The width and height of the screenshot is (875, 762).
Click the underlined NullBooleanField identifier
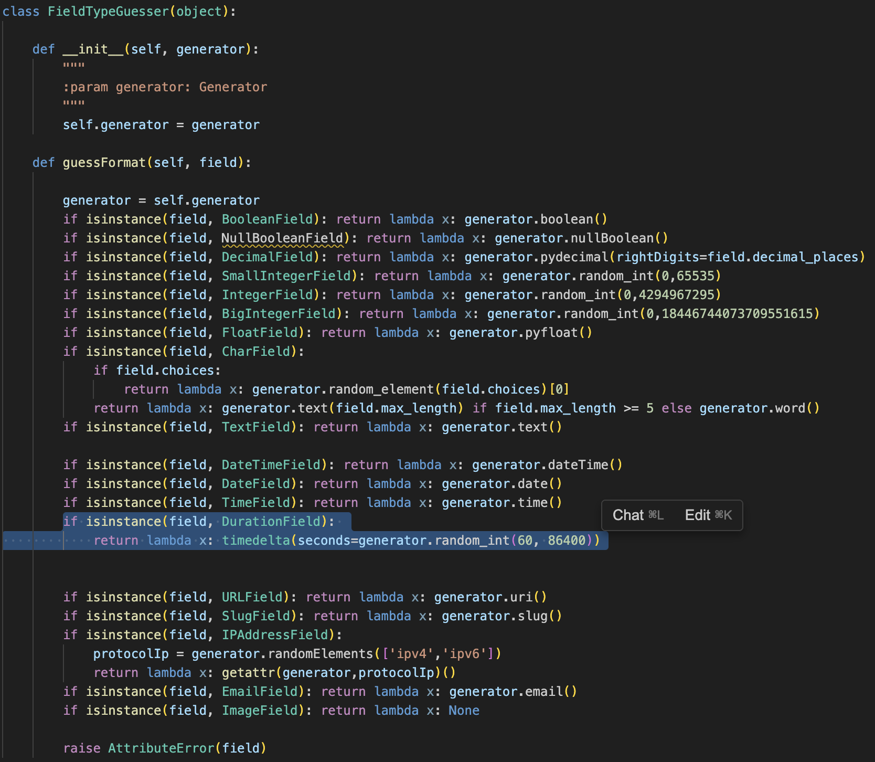pos(282,238)
